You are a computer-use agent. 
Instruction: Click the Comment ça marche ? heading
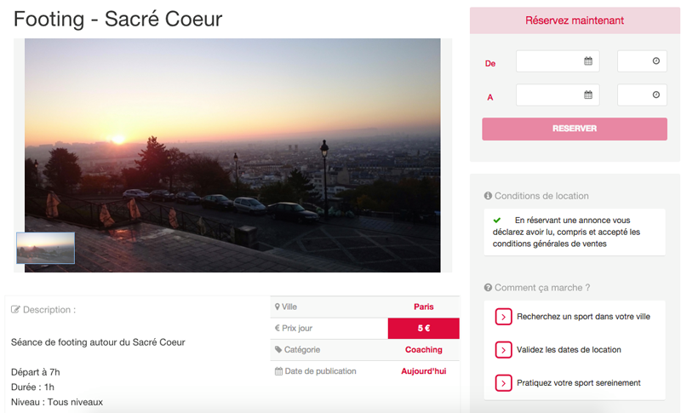click(x=542, y=288)
